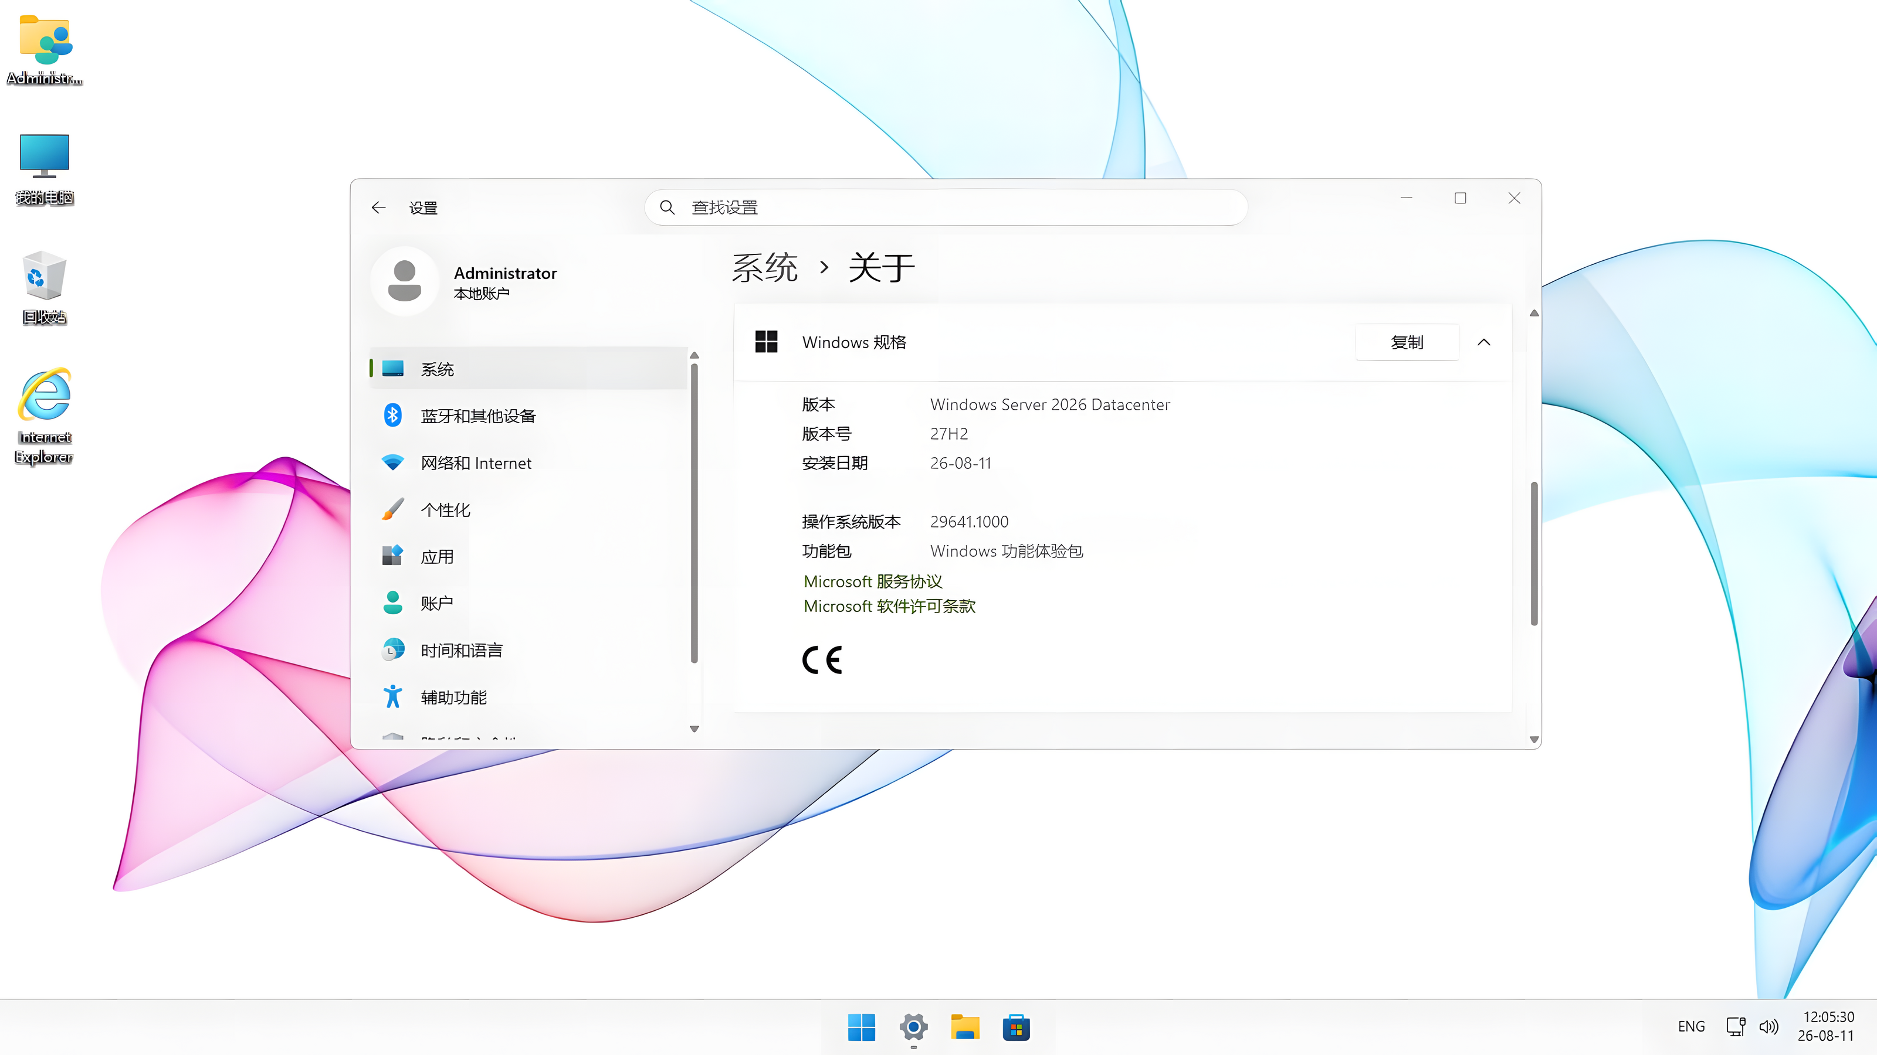Click the 本地账户 text under Administrator
The height and width of the screenshot is (1055, 1877).
click(481, 294)
